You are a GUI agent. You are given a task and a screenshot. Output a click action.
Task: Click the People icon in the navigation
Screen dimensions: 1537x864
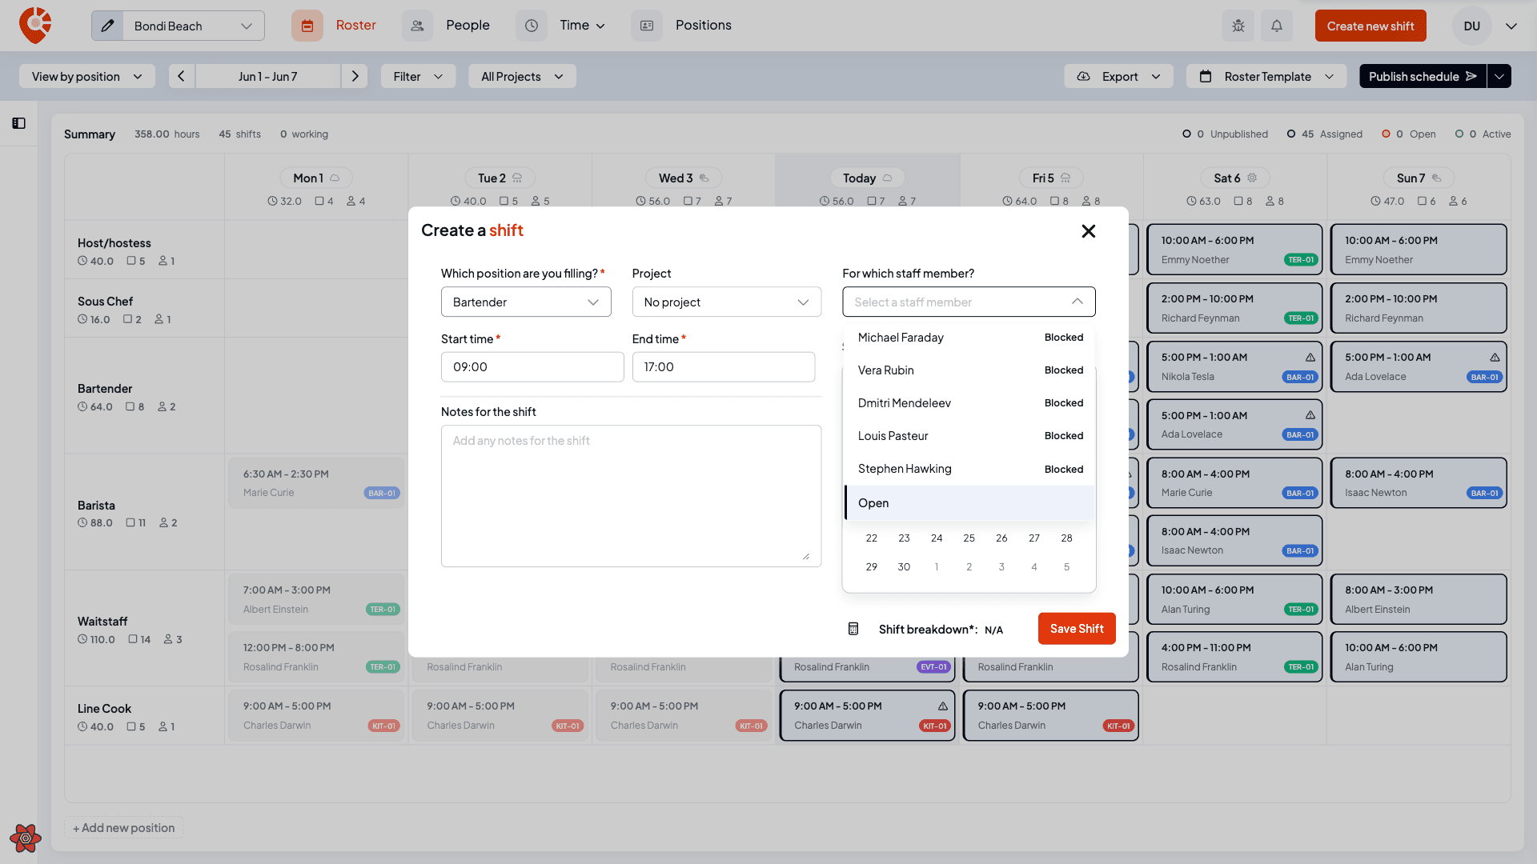point(417,26)
